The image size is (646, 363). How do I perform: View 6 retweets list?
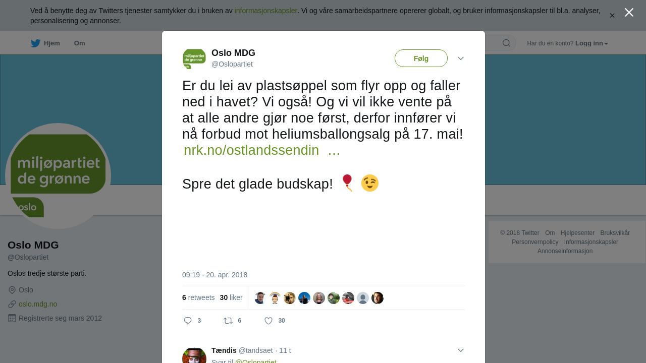tap(198, 297)
